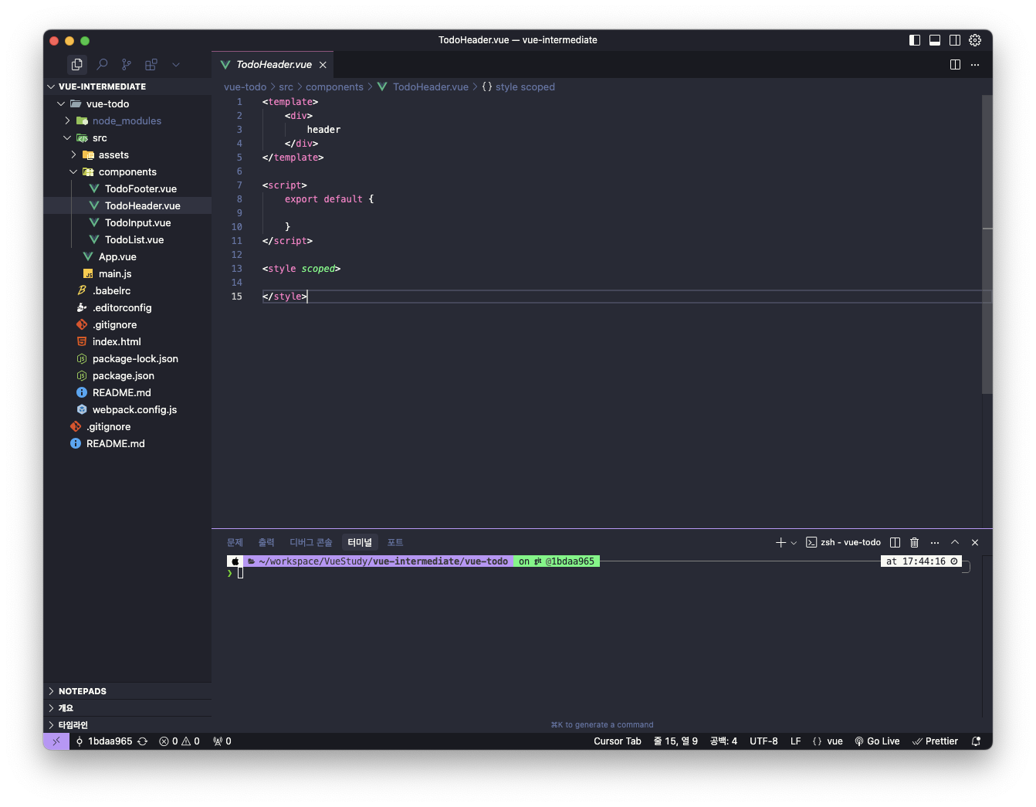
Task: Open index.html file
Action: (127, 341)
